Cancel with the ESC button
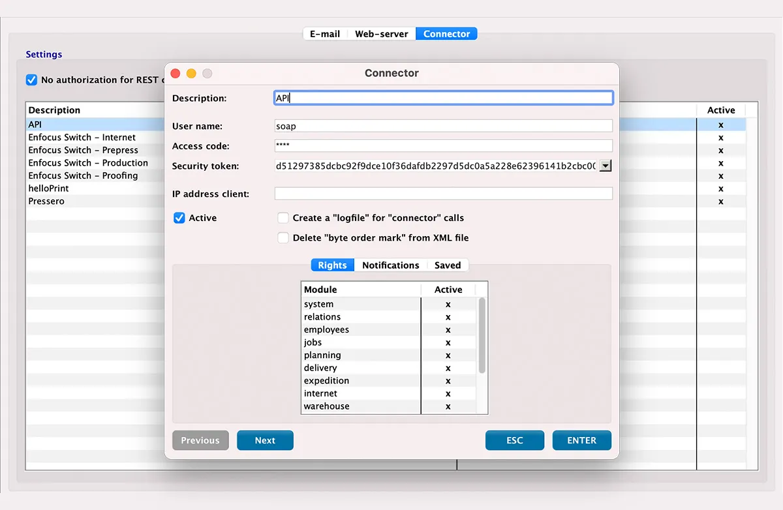The height and width of the screenshot is (510, 783). pos(514,440)
